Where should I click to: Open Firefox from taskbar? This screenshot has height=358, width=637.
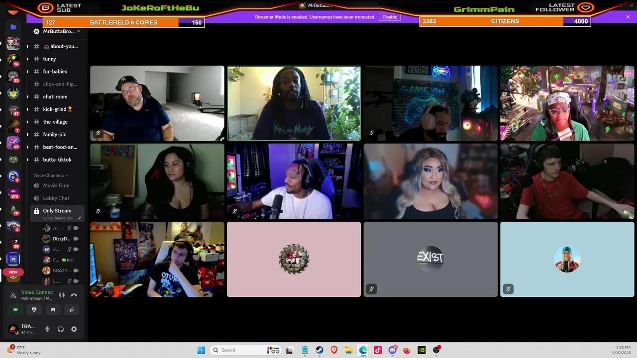click(x=407, y=350)
